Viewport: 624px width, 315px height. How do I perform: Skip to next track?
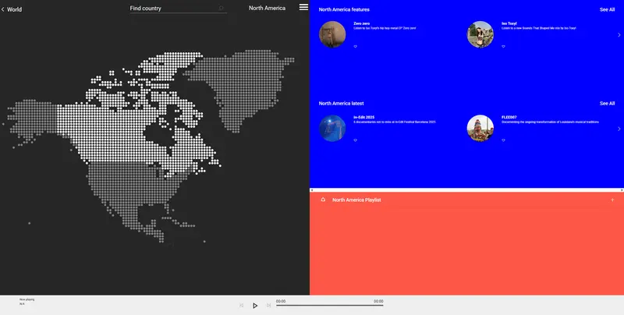(x=268, y=306)
